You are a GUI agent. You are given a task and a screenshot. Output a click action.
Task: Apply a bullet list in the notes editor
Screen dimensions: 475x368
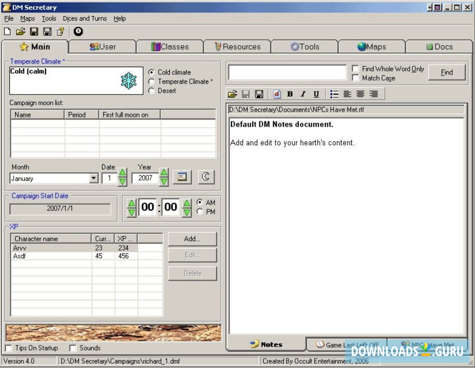point(335,94)
